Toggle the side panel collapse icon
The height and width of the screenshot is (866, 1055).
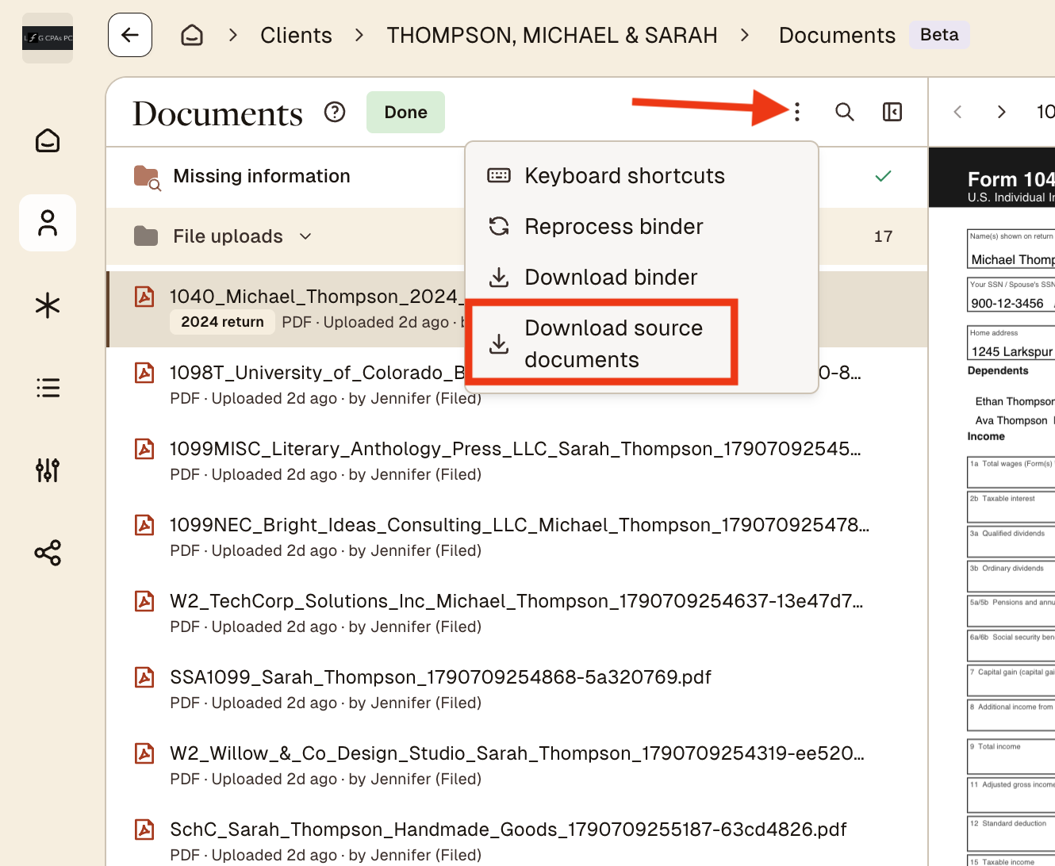892,112
